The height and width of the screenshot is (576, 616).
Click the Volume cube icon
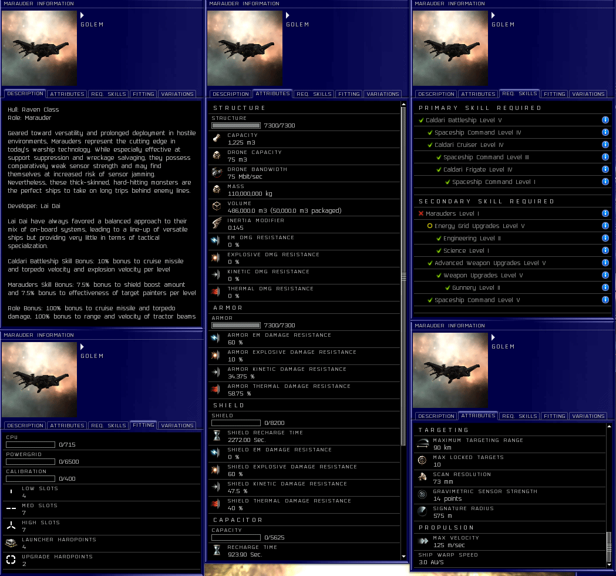tap(217, 206)
